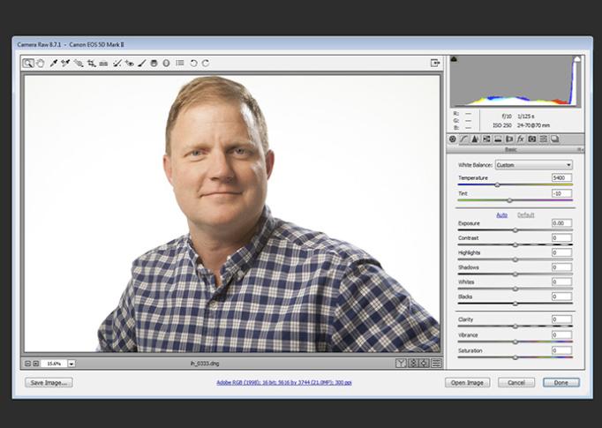Zoom in with the plus button

[x=35, y=364]
